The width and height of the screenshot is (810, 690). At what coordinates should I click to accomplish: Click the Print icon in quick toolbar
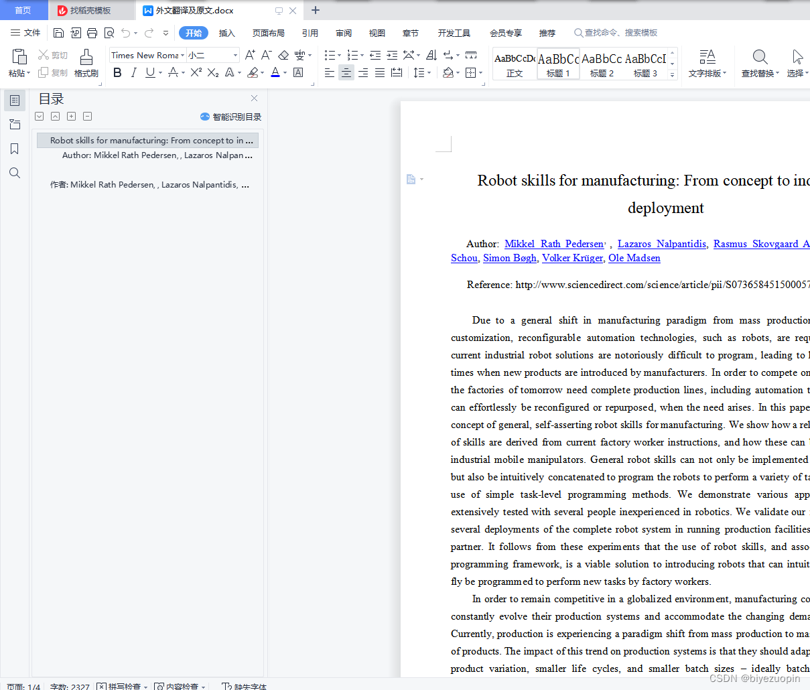coord(92,33)
